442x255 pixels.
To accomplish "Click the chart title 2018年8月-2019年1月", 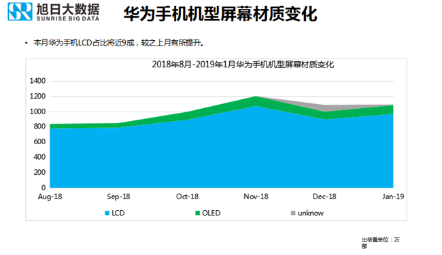I will point(243,65).
